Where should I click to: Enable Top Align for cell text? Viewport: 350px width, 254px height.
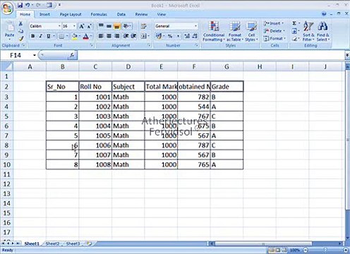[101, 26]
